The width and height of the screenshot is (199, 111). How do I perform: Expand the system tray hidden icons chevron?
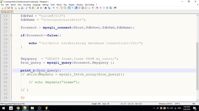click(154, 108)
